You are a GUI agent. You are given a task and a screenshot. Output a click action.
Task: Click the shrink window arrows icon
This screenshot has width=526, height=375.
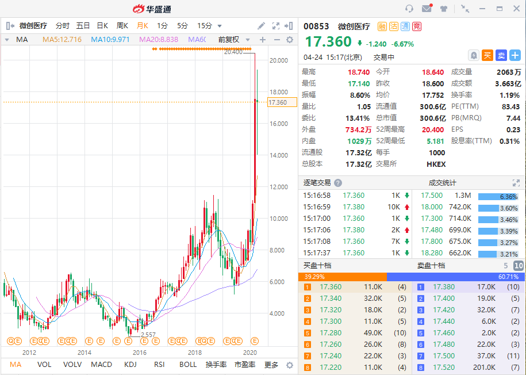[x=465, y=9]
